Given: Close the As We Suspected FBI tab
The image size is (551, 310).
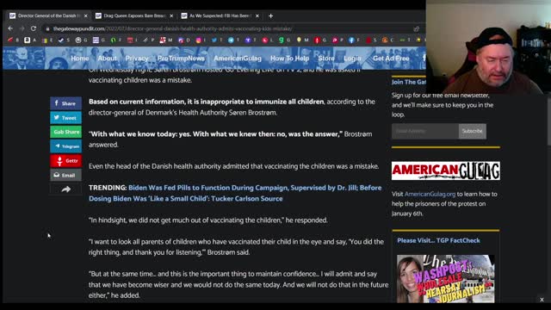Looking at the screenshot, I should tap(257, 15).
